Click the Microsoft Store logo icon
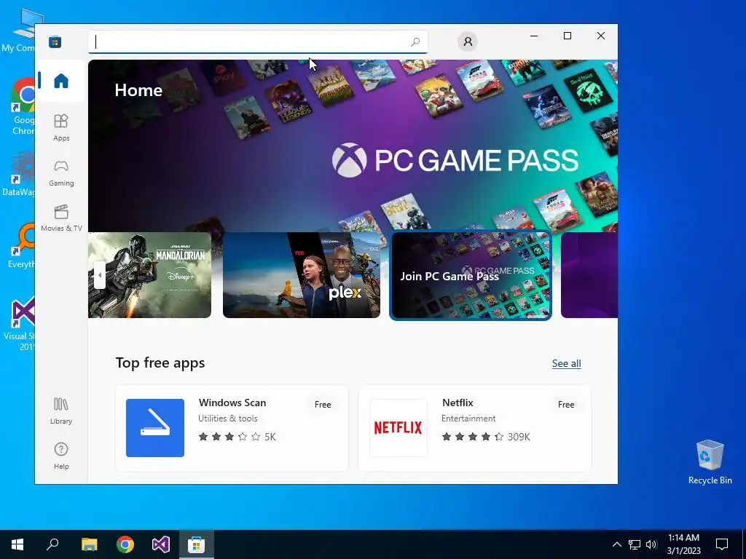The height and width of the screenshot is (559, 746). tap(55, 41)
